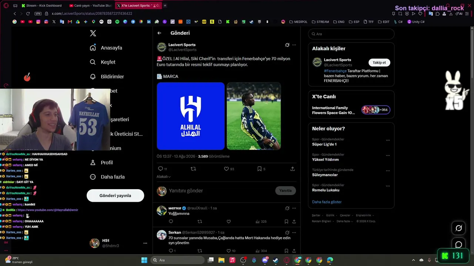474x266 pixels.
Task: Open Gizlilik link in the footer
Action: (330, 215)
